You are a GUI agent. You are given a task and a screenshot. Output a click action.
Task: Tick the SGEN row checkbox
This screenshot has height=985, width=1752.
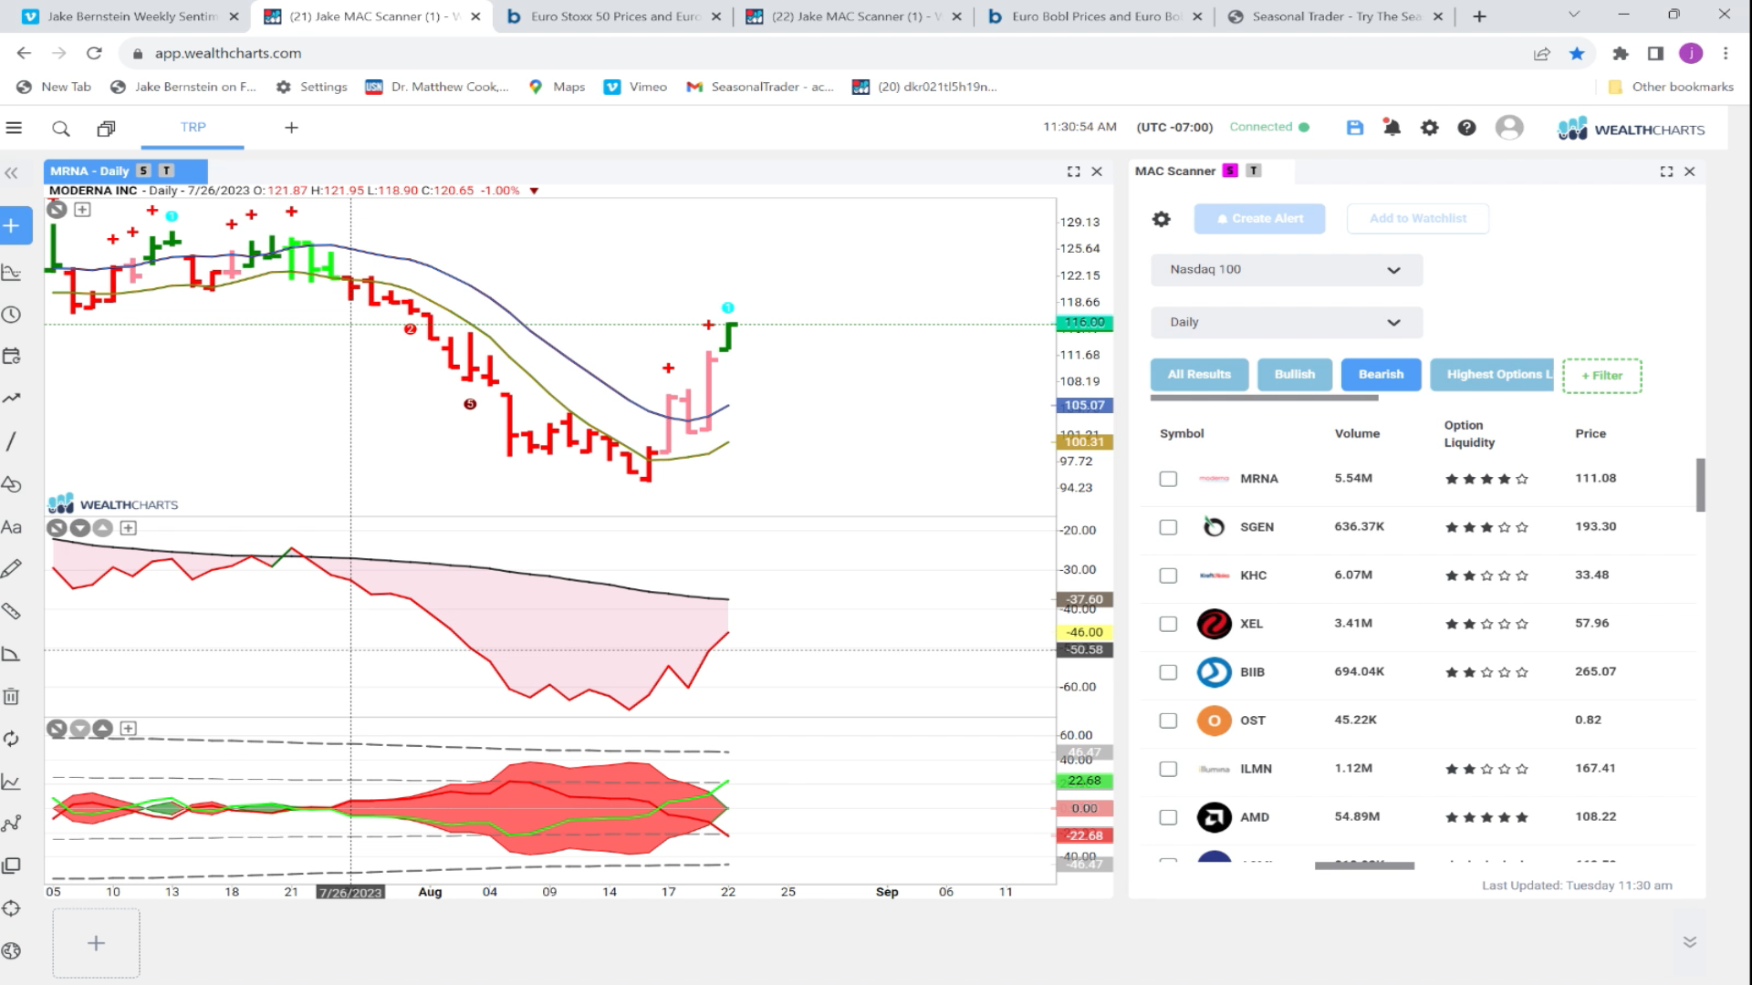coord(1168,527)
